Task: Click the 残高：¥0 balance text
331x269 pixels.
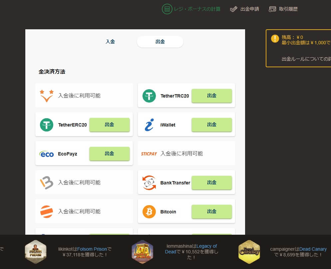Action: [x=292, y=37]
